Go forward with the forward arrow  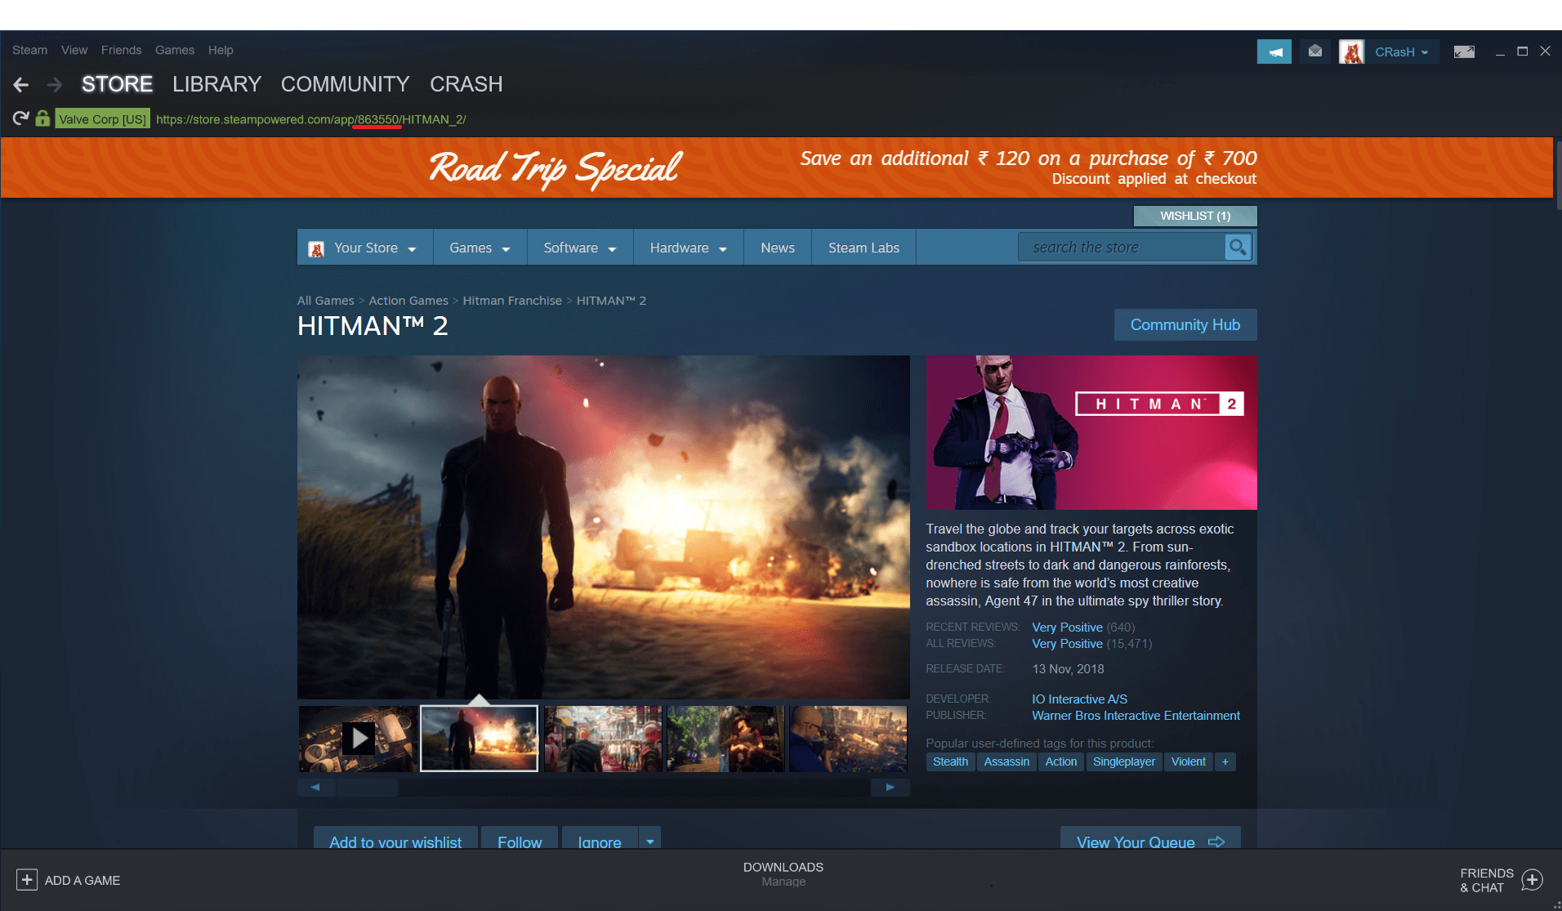coord(55,84)
